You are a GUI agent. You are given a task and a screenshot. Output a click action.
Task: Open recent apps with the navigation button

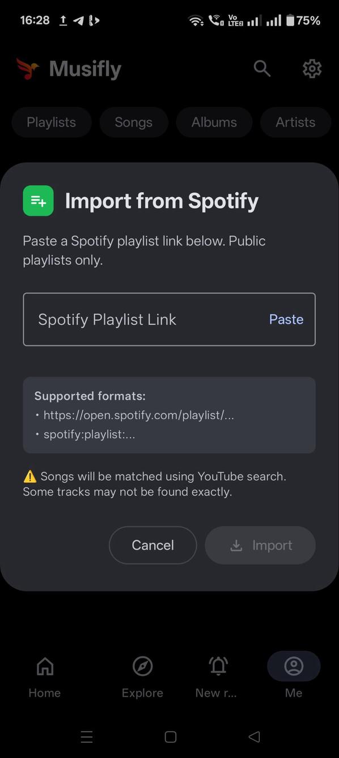coord(86,736)
